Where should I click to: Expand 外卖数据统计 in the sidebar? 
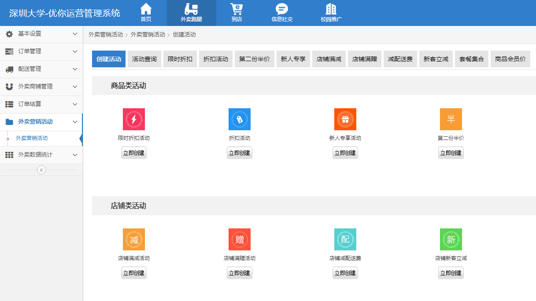tap(41, 155)
